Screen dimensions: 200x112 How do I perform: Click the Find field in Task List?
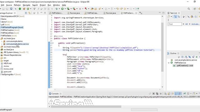(175, 24)
